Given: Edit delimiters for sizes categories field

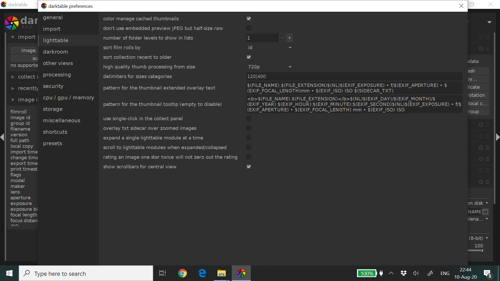Looking at the screenshot, I should pyautogui.click(x=354, y=76).
